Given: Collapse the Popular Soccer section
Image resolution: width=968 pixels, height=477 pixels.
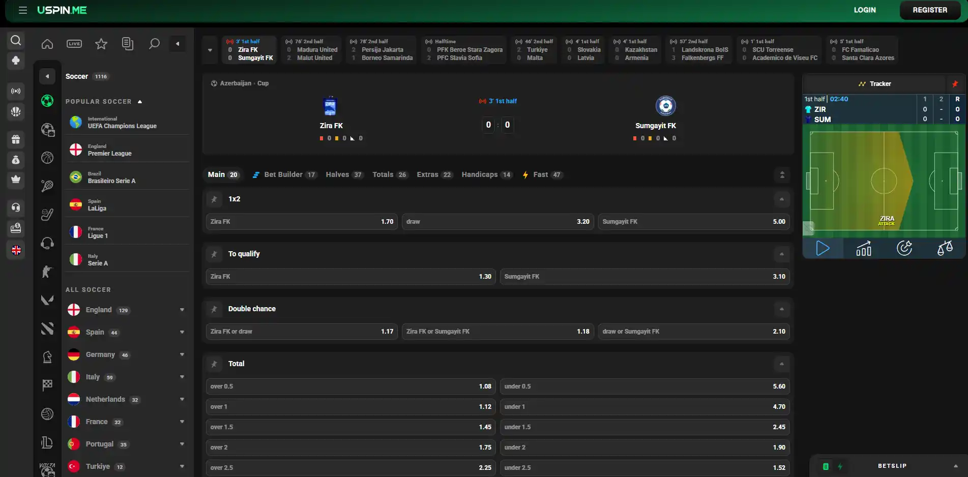Looking at the screenshot, I should click(x=140, y=102).
